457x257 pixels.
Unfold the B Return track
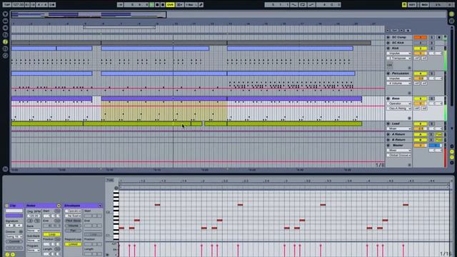pos(388,140)
